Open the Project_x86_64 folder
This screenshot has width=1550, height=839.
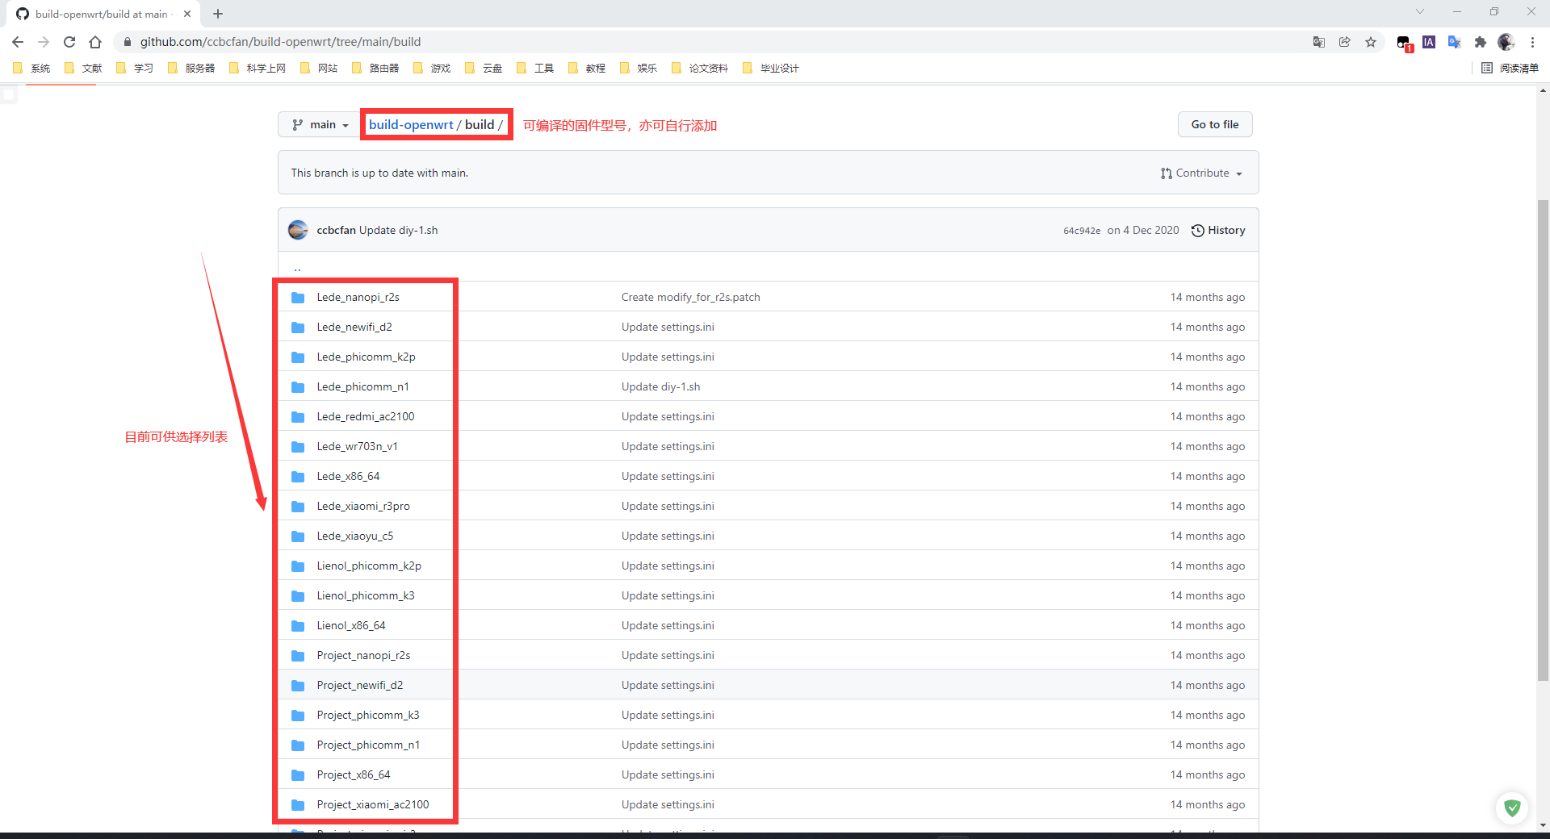pos(354,774)
